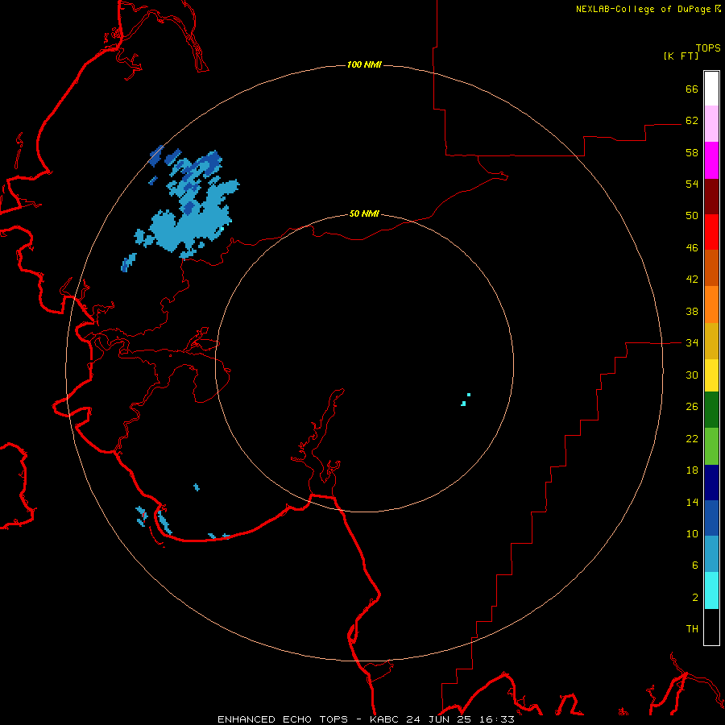Click the medium blue 14 color swatch
The image size is (725, 725).
click(x=711, y=518)
